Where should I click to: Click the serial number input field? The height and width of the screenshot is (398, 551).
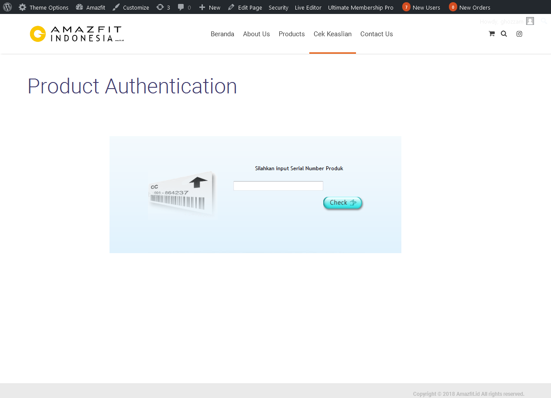pyautogui.click(x=278, y=186)
